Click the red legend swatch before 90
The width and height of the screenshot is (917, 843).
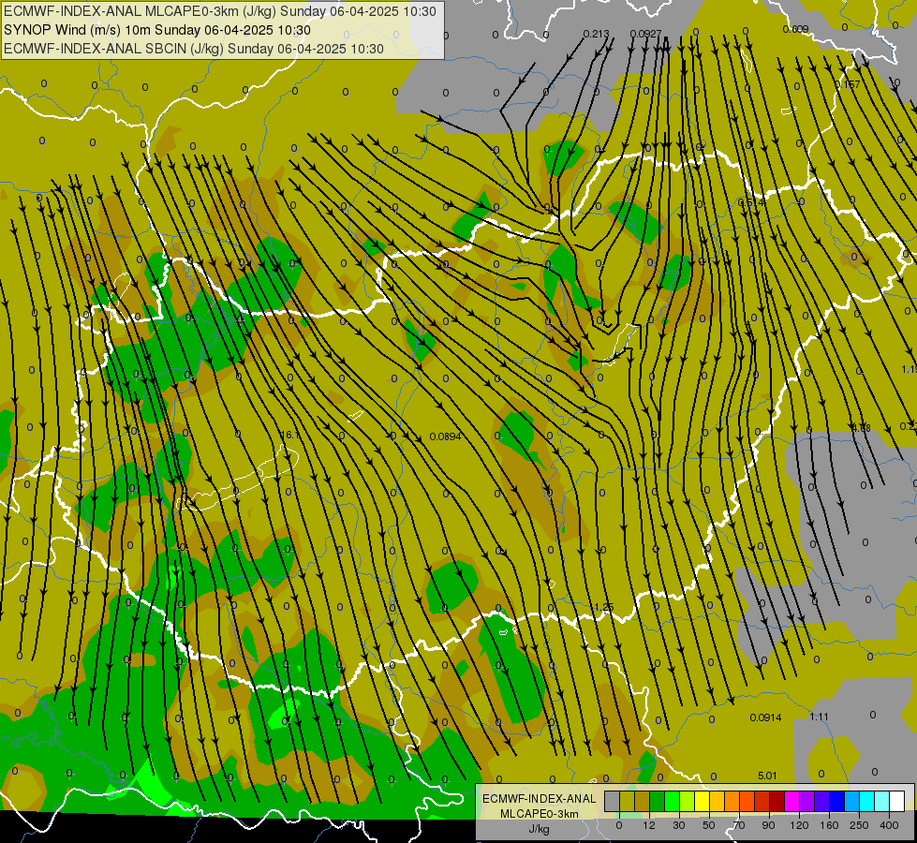pos(762,801)
